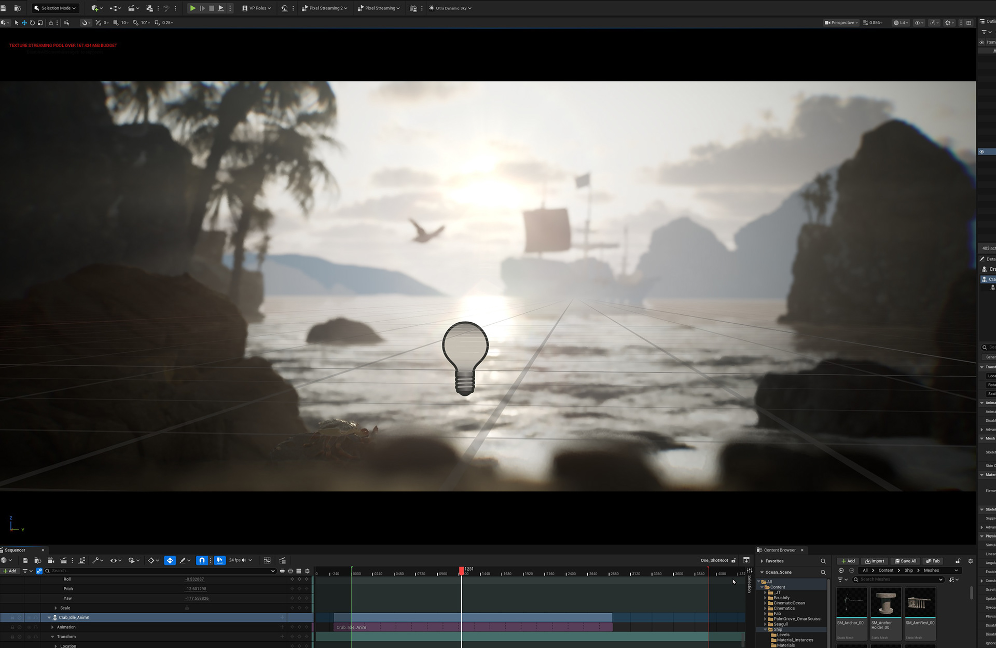Select the rotate transform tool
This screenshot has height=648, width=996.
[x=32, y=23]
